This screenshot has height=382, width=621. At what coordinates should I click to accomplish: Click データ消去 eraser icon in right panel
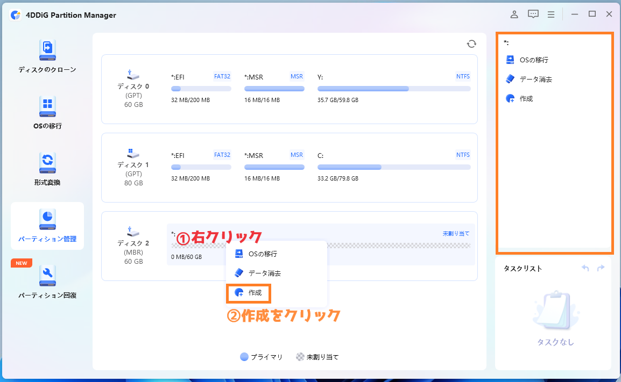tap(510, 79)
